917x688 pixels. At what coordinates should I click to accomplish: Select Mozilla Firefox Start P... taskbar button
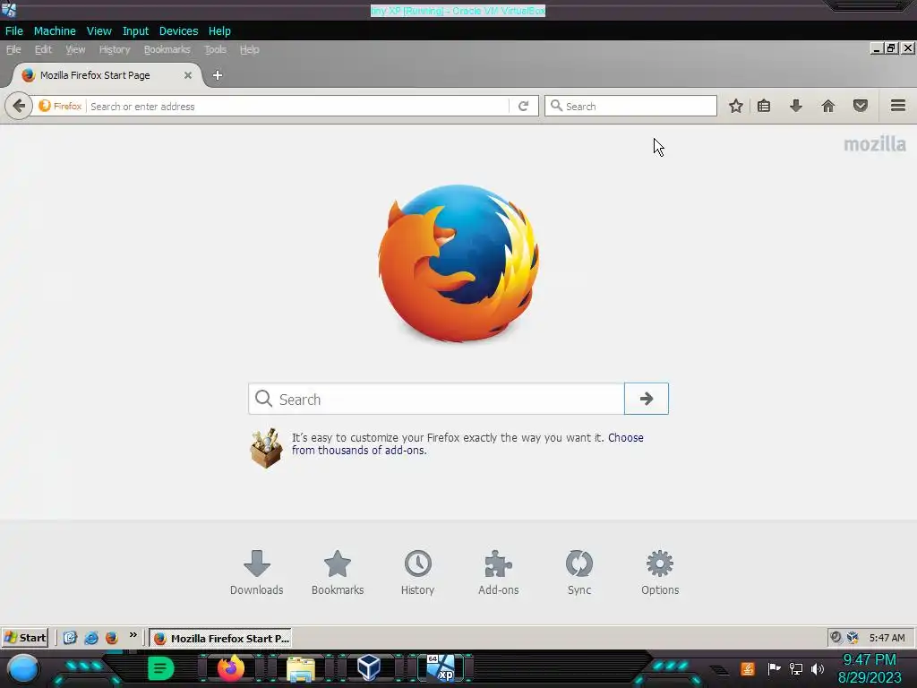tap(220, 638)
